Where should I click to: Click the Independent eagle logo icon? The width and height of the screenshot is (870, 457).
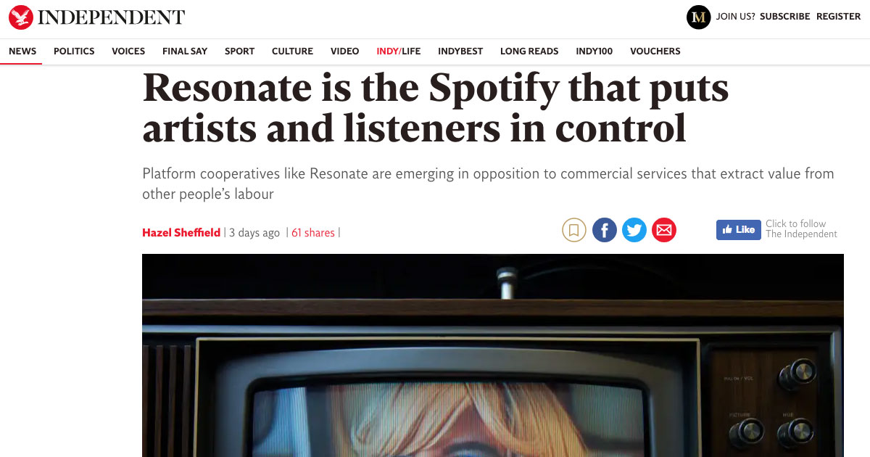click(21, 17)
